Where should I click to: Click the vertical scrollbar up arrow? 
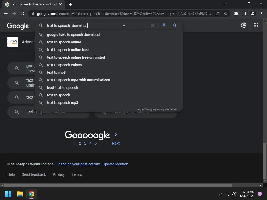[265, 21]
